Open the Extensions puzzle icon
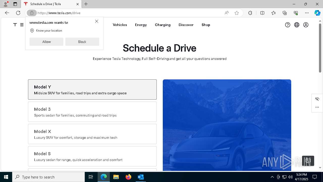The height and width of the screenshot is (182, 323). click(250, 13)
